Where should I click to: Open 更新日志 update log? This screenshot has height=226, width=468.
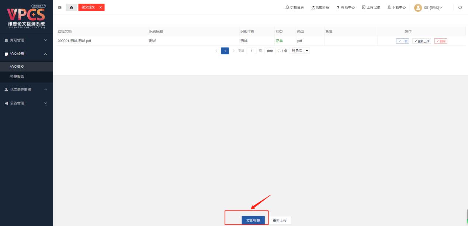[295, 7]
